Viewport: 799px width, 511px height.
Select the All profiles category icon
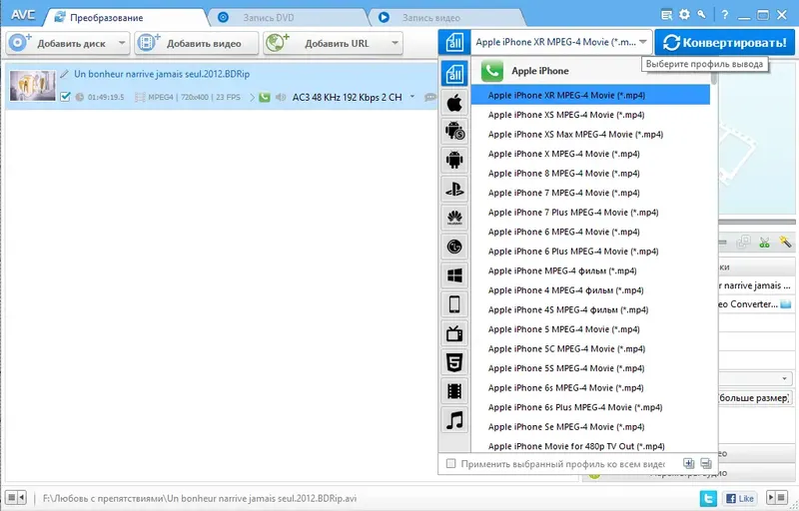pyautogui.click(x=454, y=74)
